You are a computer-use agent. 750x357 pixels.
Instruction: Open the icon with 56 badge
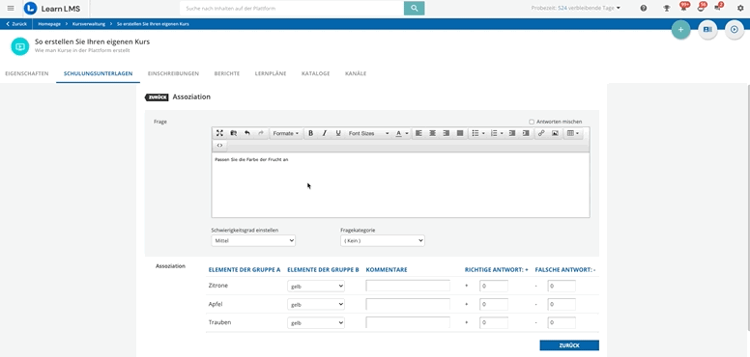point(702,7)
